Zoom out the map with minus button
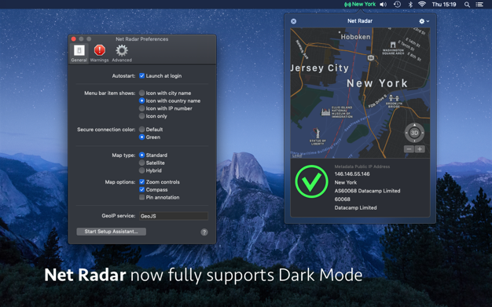Viewport: 492px width, 307px height. [x=409, y=149]
